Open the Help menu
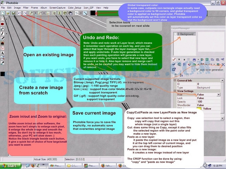 click(x=106, y=8)
